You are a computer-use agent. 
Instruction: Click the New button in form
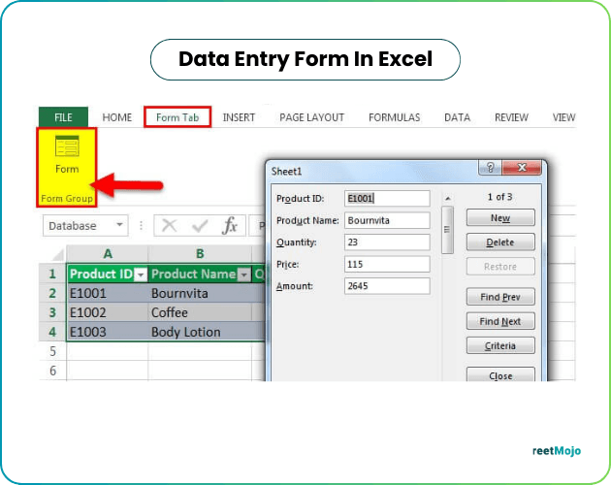[x=500, y=217]
